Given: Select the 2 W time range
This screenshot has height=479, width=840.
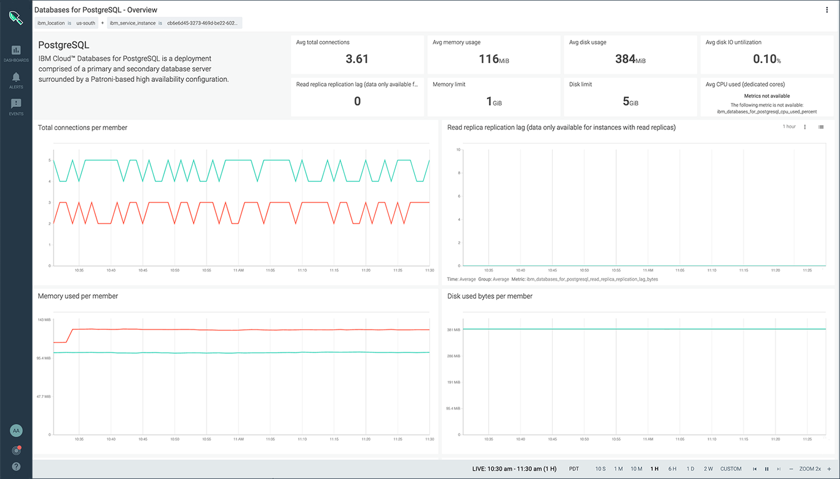Looking at the screenshot, I should [708, 469].
